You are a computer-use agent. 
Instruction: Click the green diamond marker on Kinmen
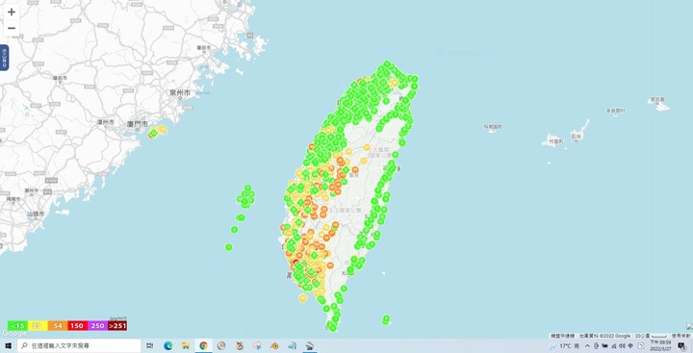(x=153, y=133)
